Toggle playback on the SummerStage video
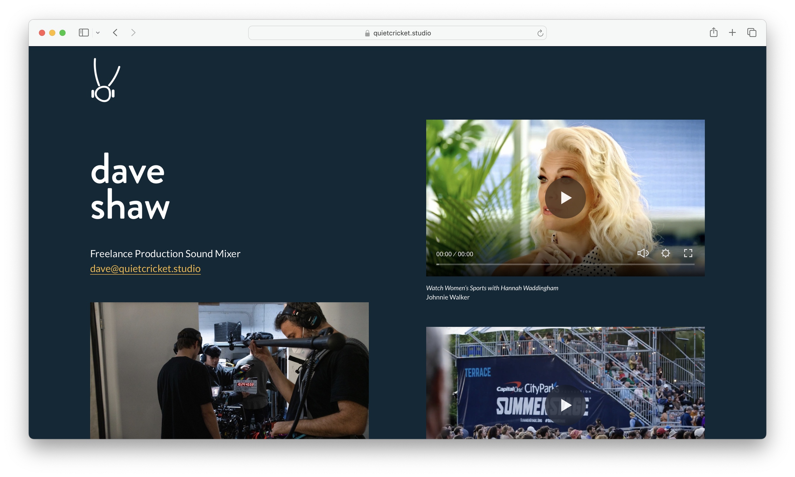 pyautogui.click(x=565, y=406)
